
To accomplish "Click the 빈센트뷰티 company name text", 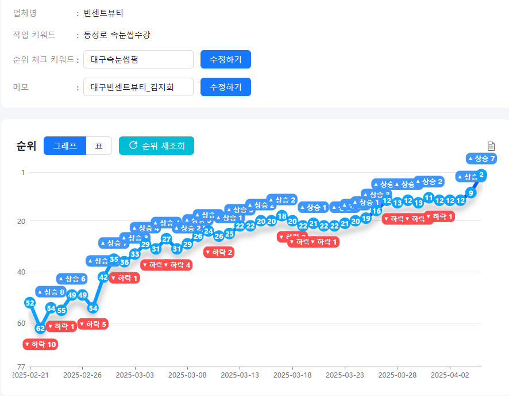I will coord(103,13).
